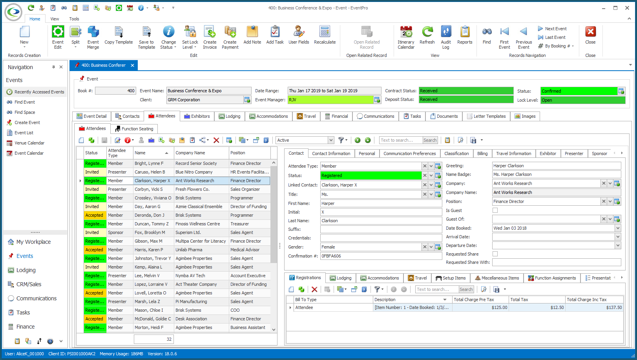Switch to the View ribbon tab
Screen dimensions: 637x360
point(55,19)
